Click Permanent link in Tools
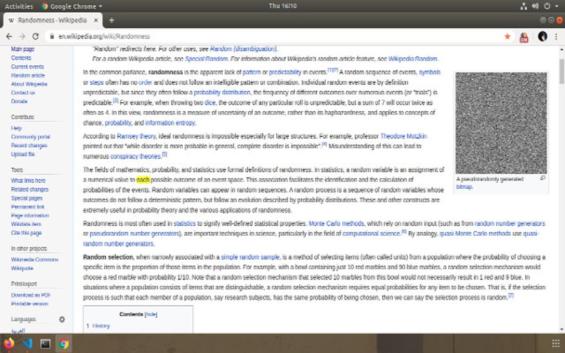The image size is (565, 353). pos(28,206)
